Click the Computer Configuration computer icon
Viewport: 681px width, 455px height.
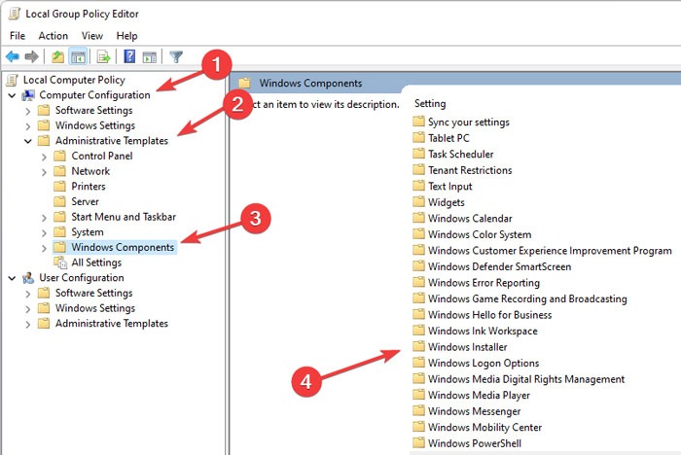click(x=28, y=94)
